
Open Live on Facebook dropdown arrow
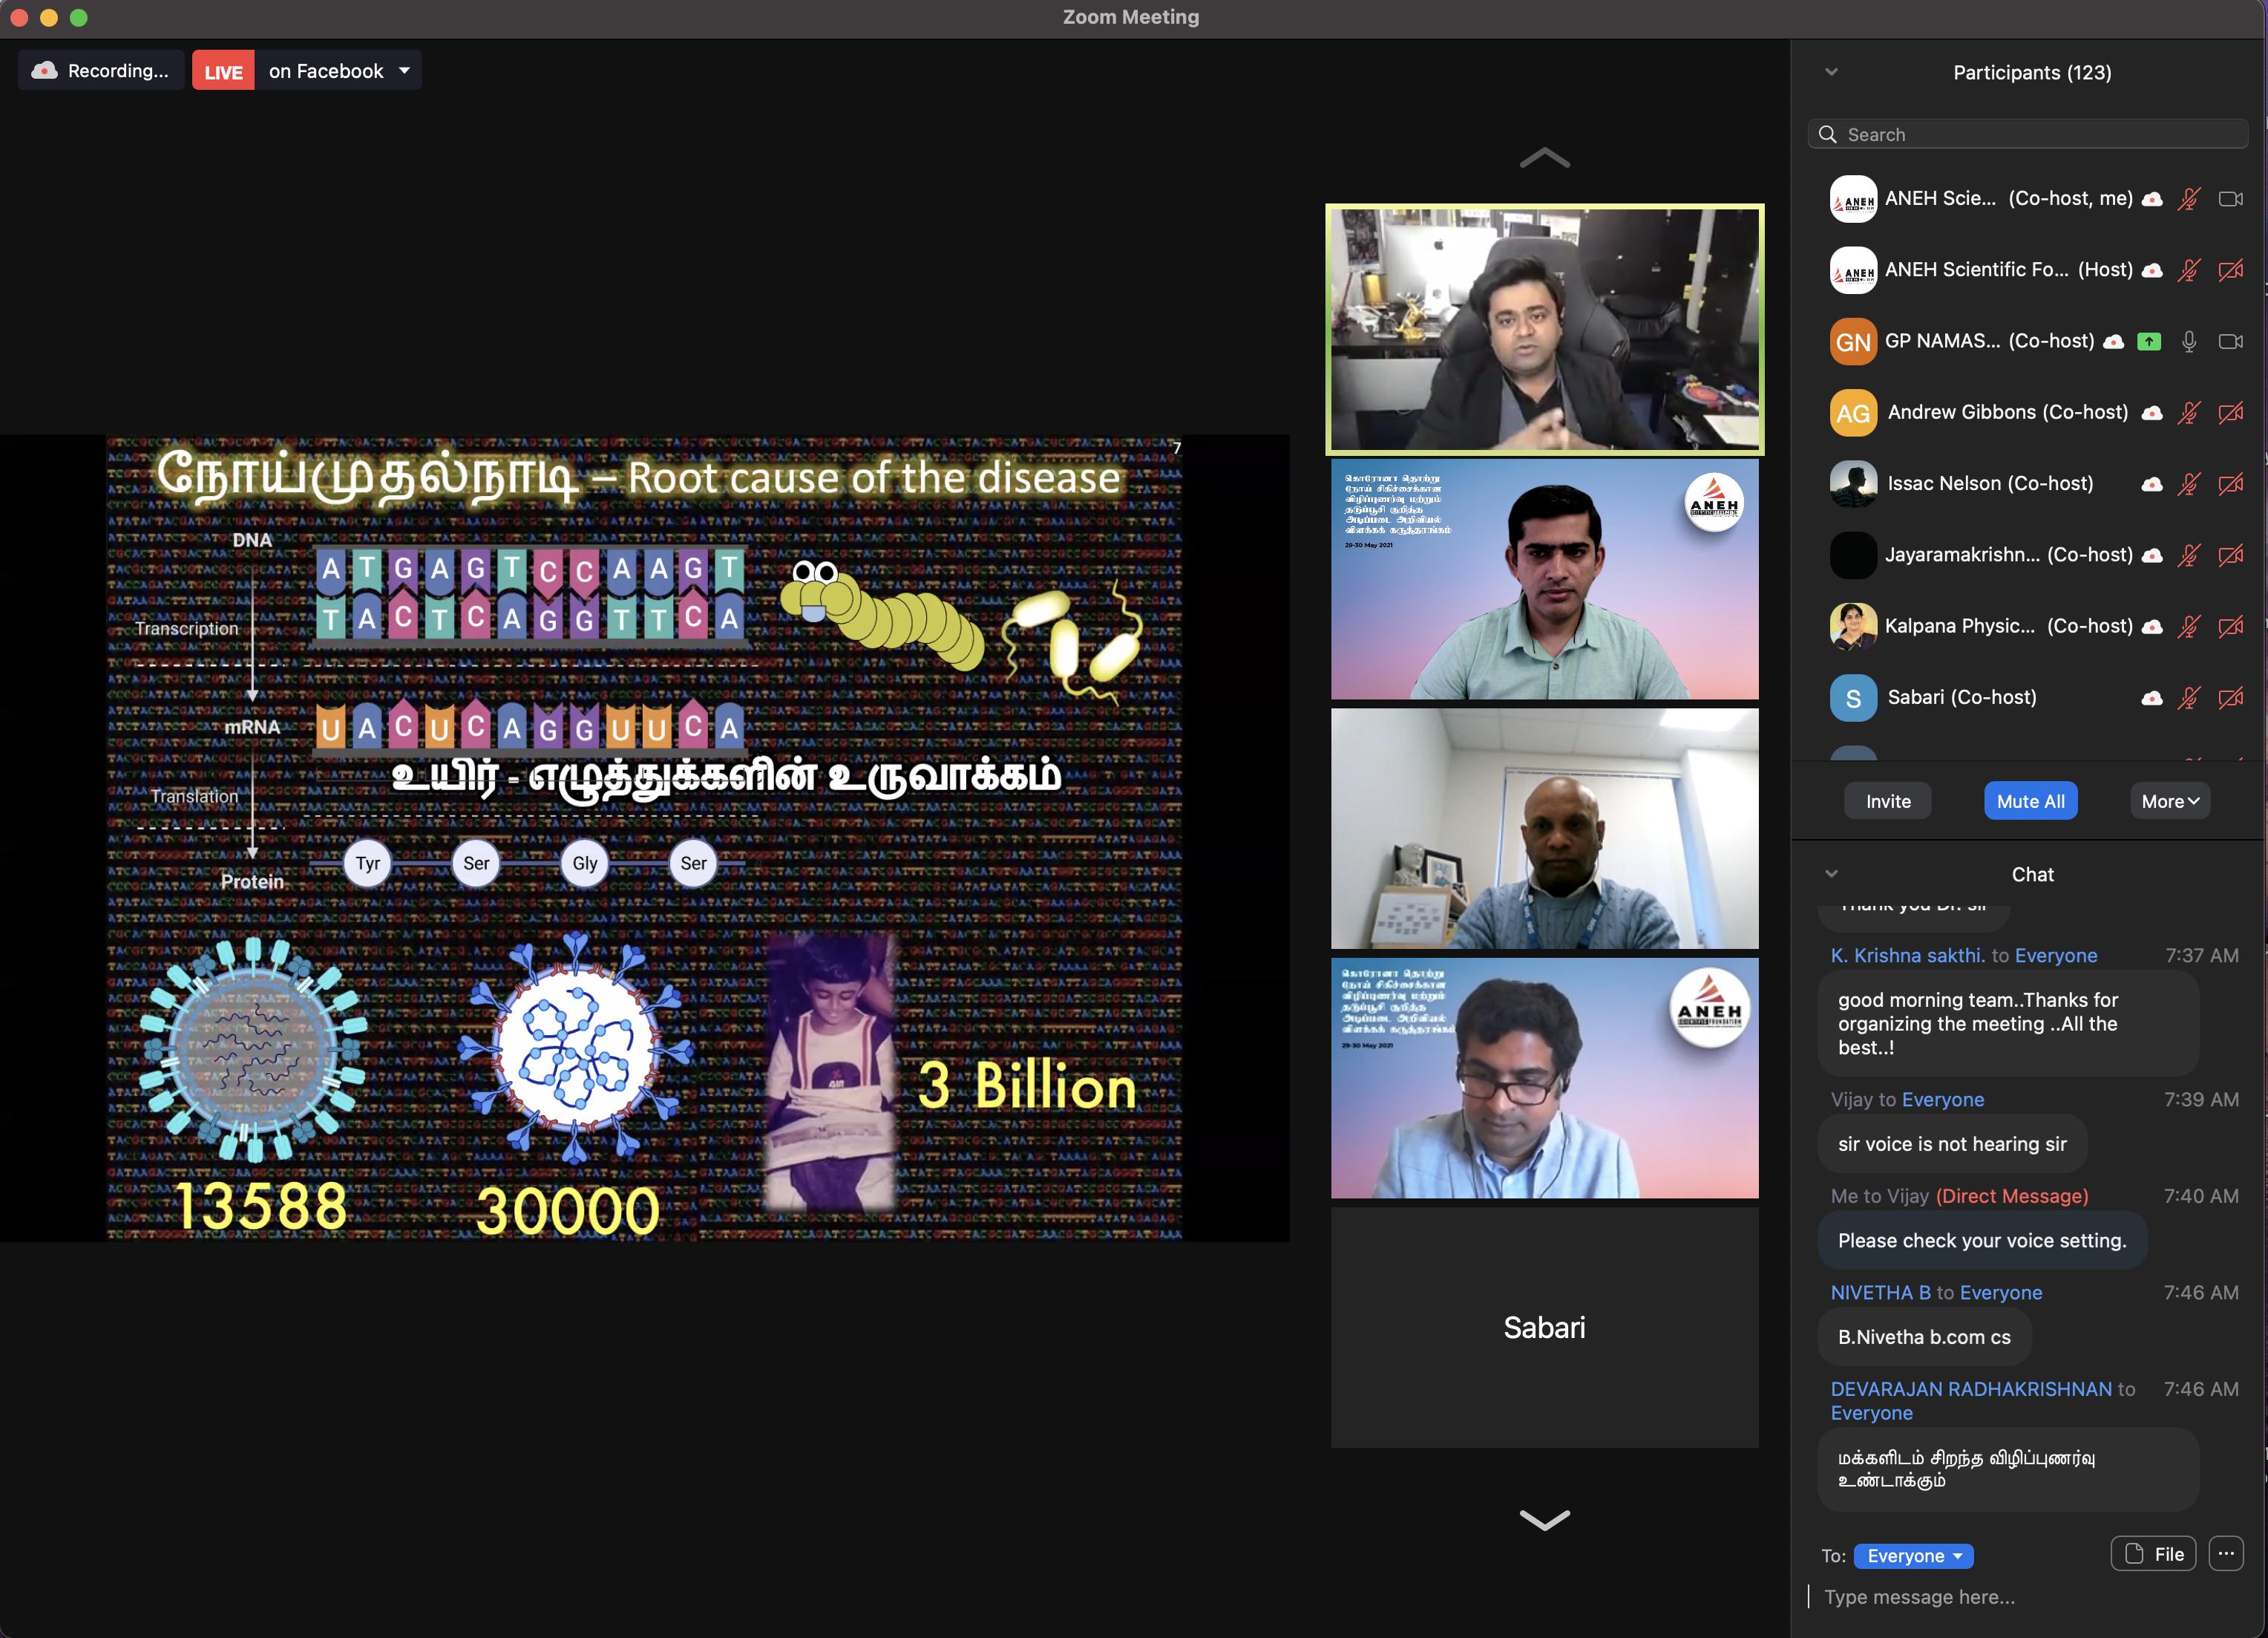(404, 71)
